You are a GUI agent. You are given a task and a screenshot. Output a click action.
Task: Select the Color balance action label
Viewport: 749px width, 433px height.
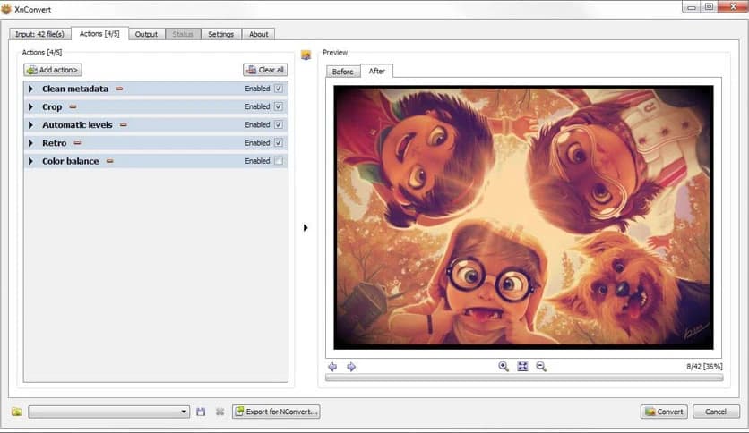pyautogui.click(x=70, y=161)
